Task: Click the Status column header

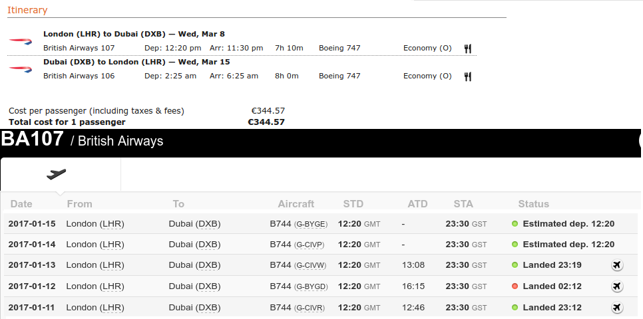Action: coord(534,204)
